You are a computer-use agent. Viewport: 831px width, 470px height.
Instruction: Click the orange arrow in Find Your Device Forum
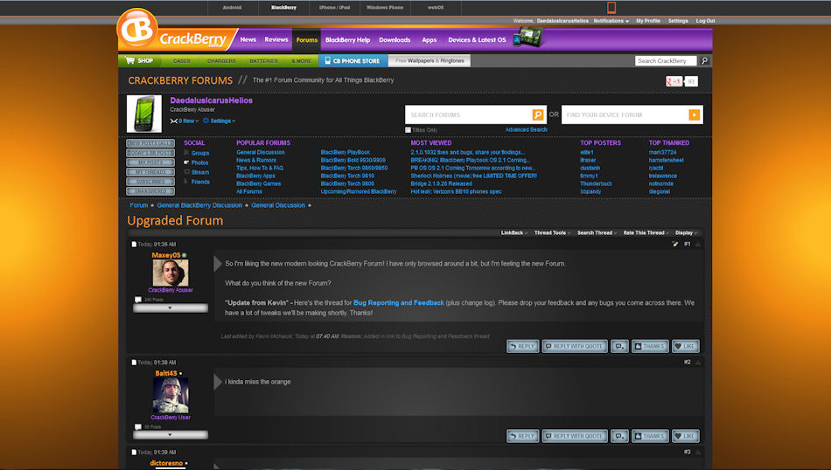tap(694, 114)
